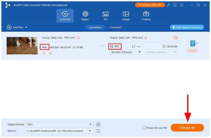Expand the Save to path dropdown arrow
Screen dimensions: 211x138
(90, 131)
